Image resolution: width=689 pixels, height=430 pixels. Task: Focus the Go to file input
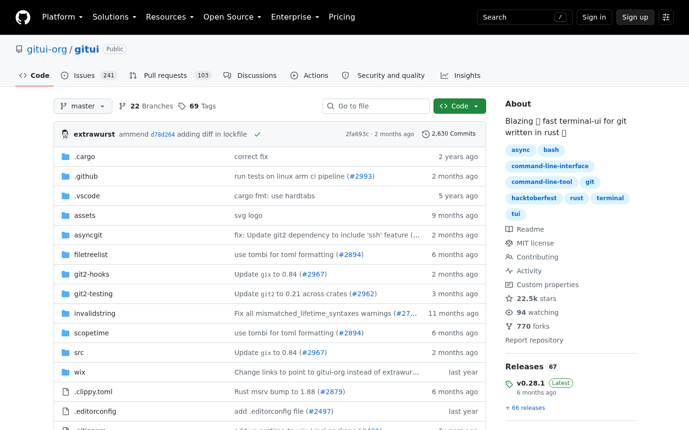376,106
